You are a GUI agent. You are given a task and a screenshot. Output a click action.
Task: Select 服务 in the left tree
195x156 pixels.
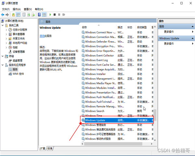click(15, 70)
